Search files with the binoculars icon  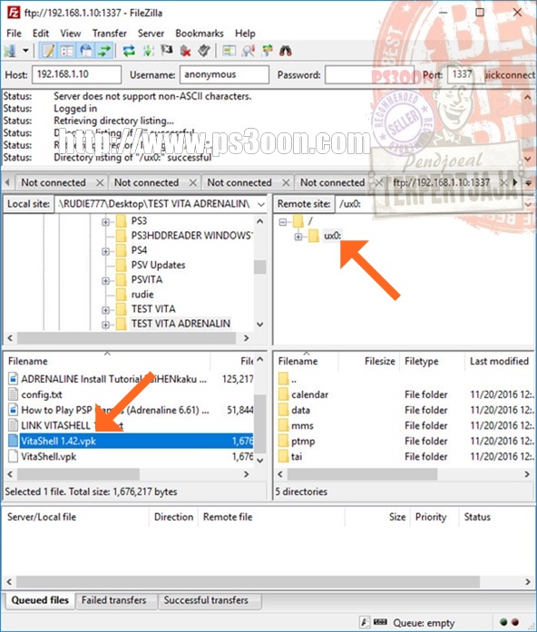pos(286,51)
